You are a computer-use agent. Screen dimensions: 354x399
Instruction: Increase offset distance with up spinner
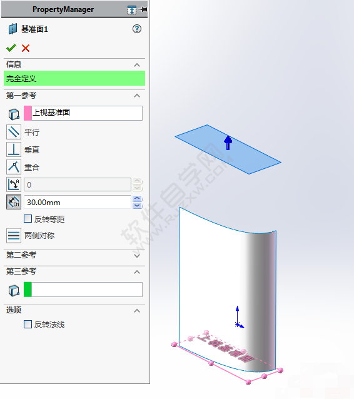[x=138, y=198]
